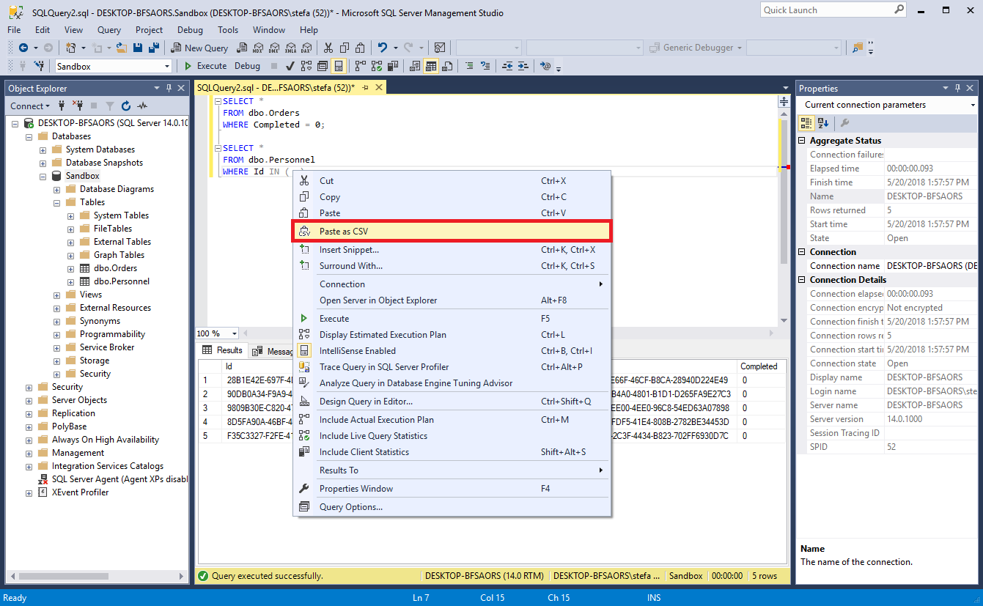
Task: Toggle Categorized view in Properties panel
Action: tap(807, 123)
